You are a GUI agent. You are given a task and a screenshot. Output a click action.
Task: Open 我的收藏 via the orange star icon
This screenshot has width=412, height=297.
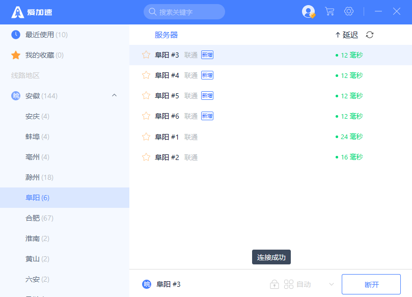click(16, 55)
